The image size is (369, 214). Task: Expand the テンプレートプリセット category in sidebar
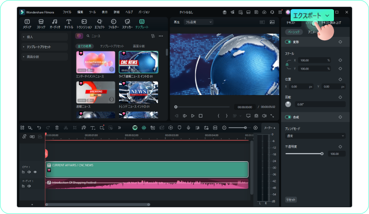coord(45,47)
